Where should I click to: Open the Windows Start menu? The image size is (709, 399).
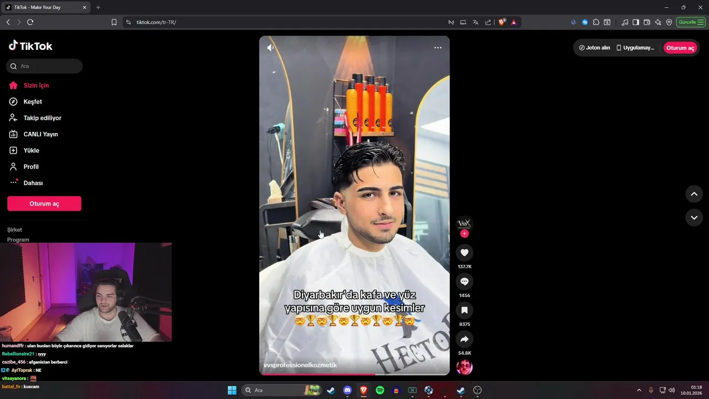[232, 390]
